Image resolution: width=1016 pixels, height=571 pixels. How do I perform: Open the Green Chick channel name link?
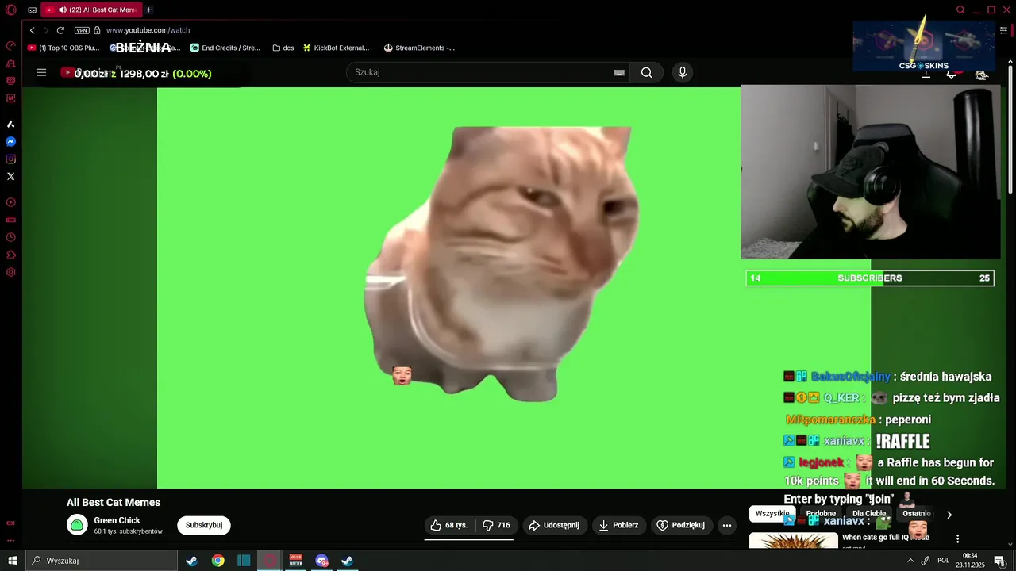tap(117, 520)
